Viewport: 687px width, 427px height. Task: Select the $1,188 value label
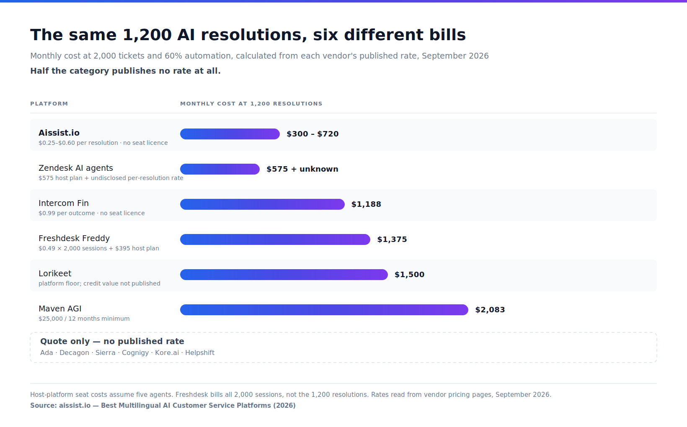pos(366,204)
